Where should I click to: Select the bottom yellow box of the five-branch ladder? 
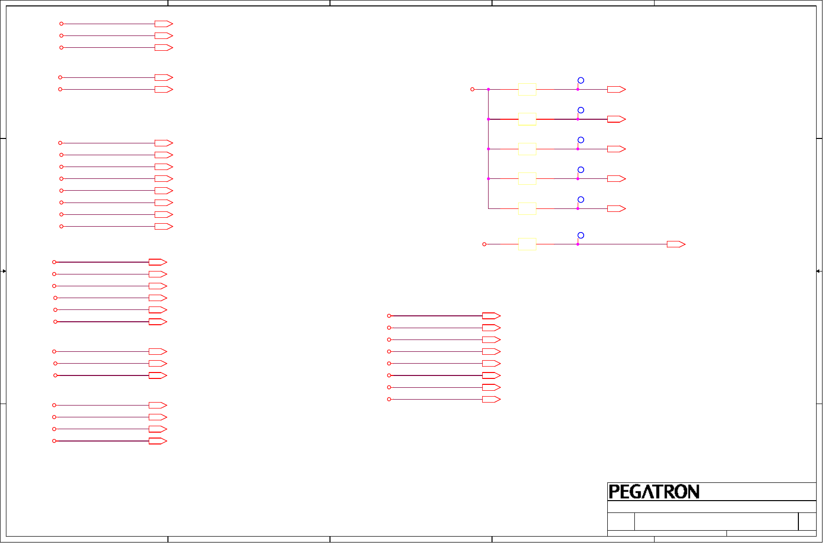coord(527,208)
